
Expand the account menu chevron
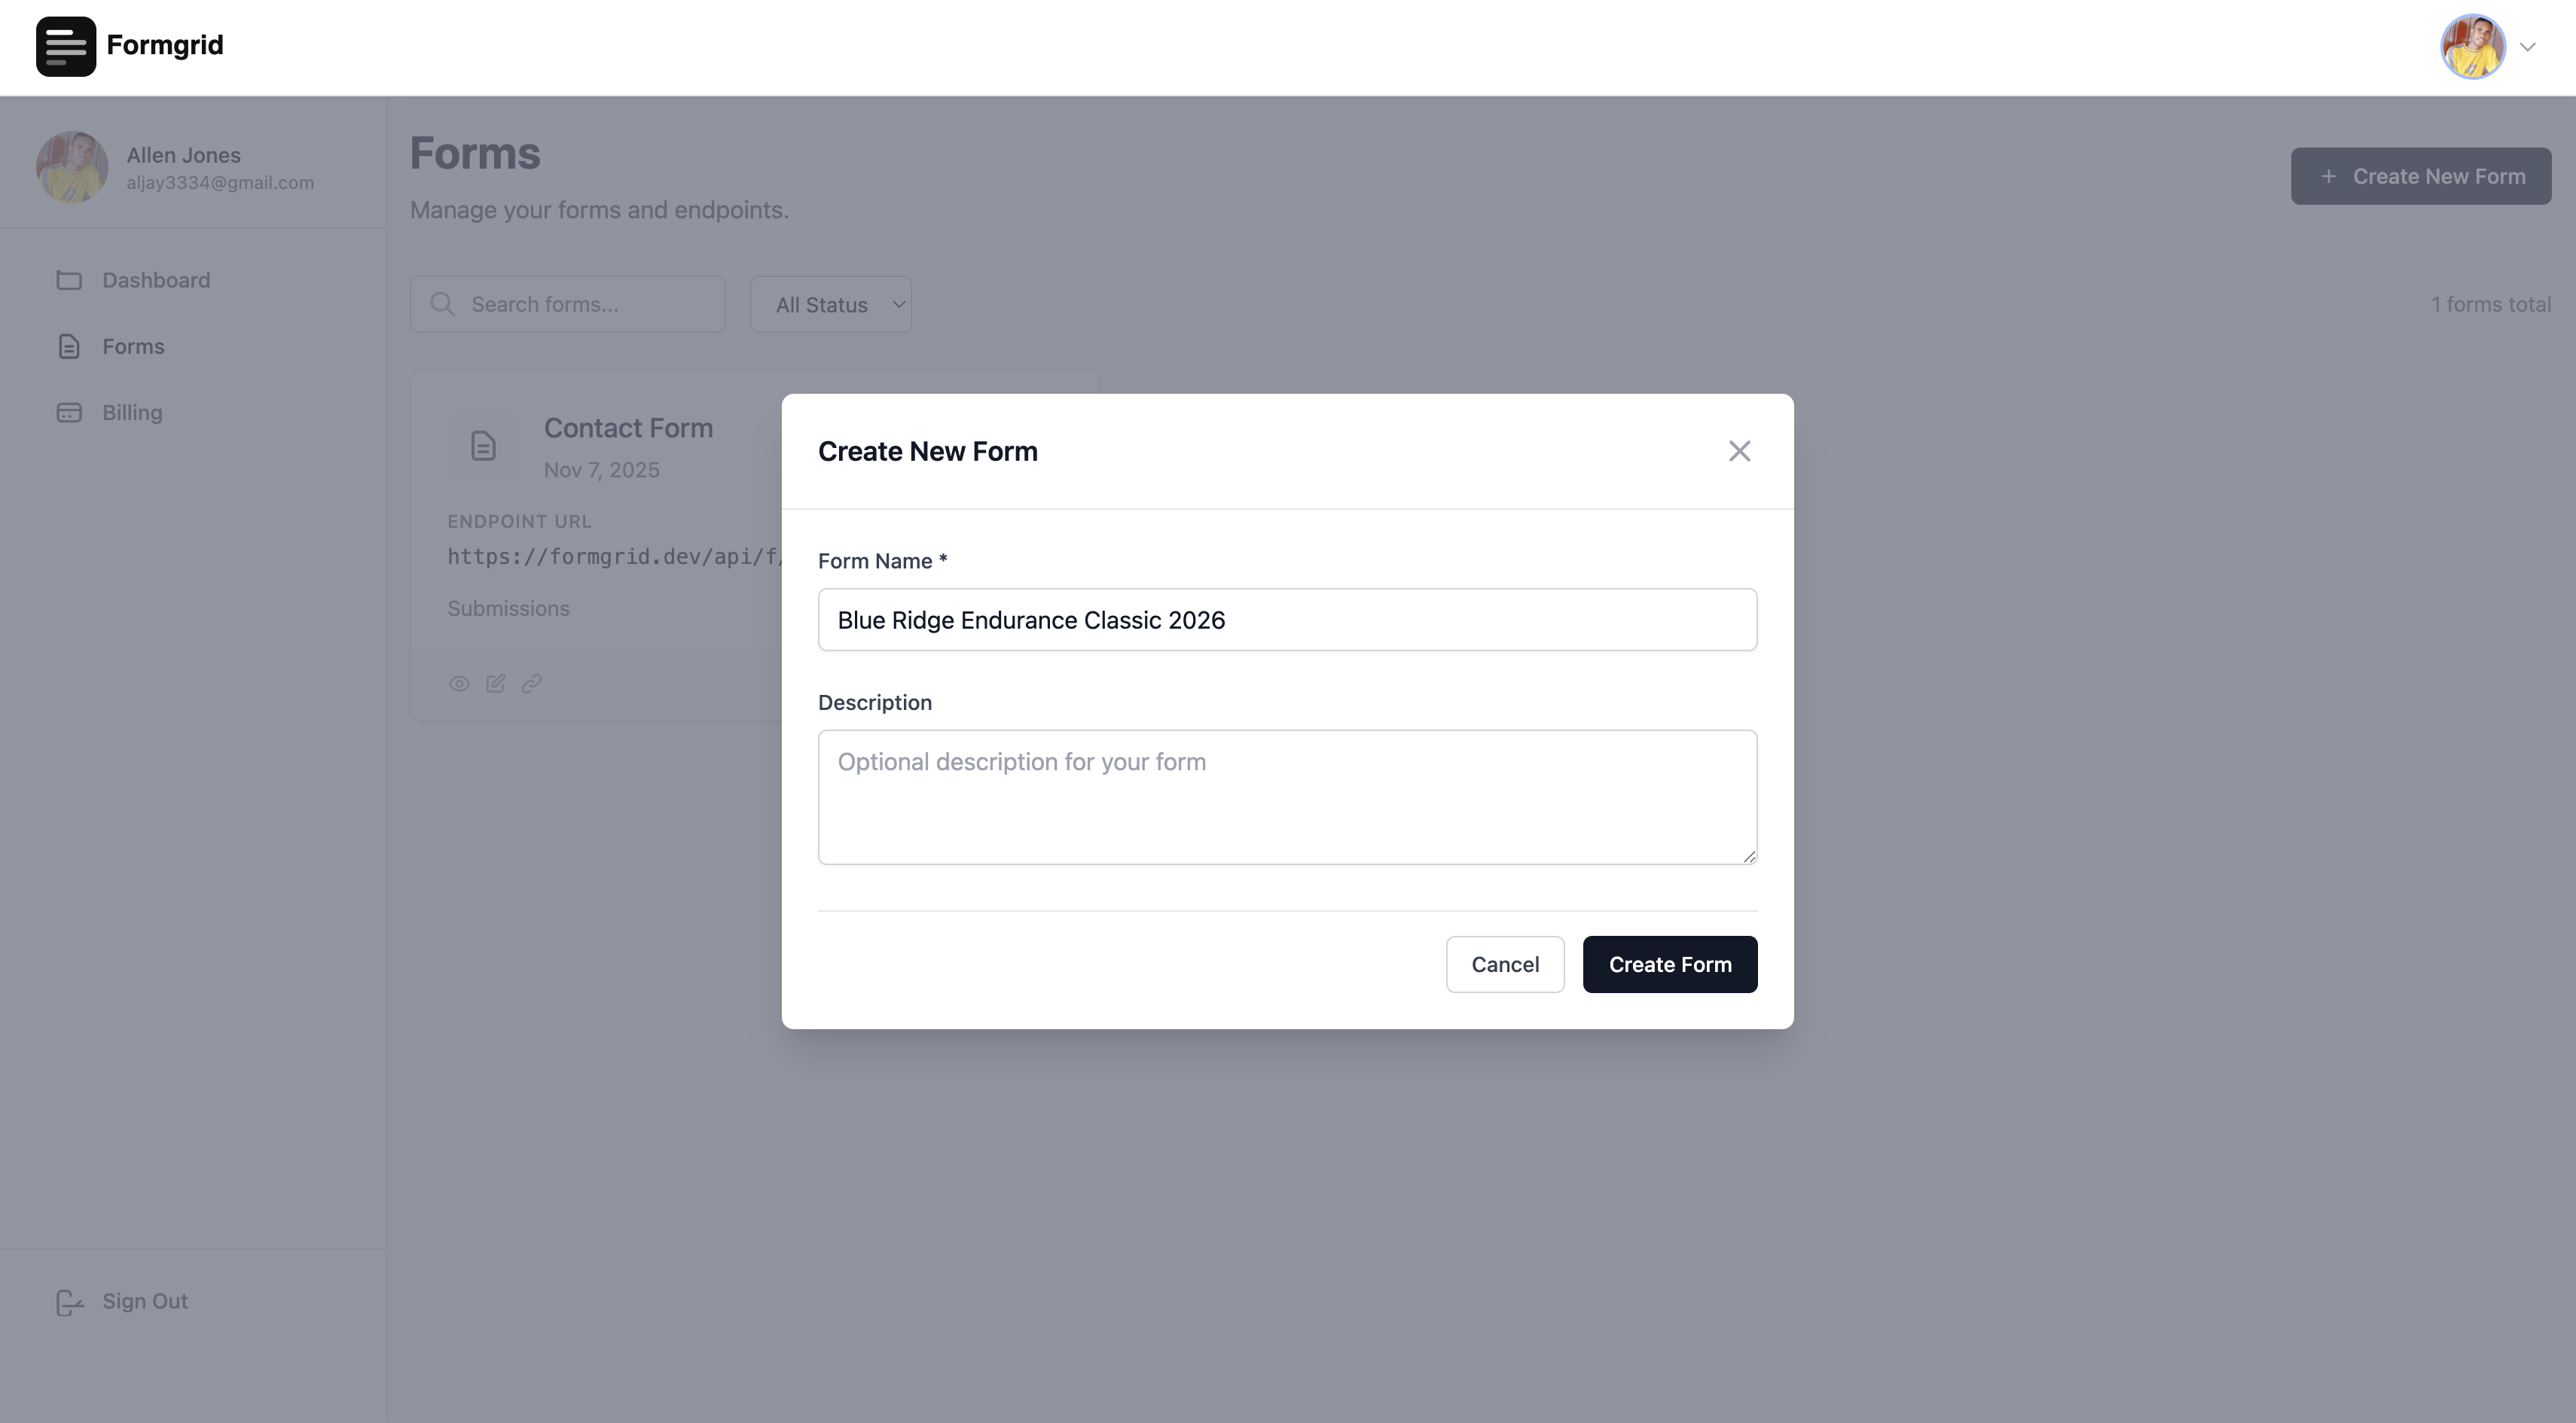coord(2527,47)
